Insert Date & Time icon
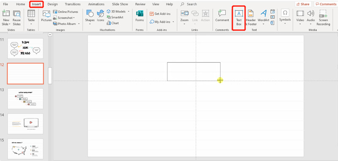 [273, 12]
